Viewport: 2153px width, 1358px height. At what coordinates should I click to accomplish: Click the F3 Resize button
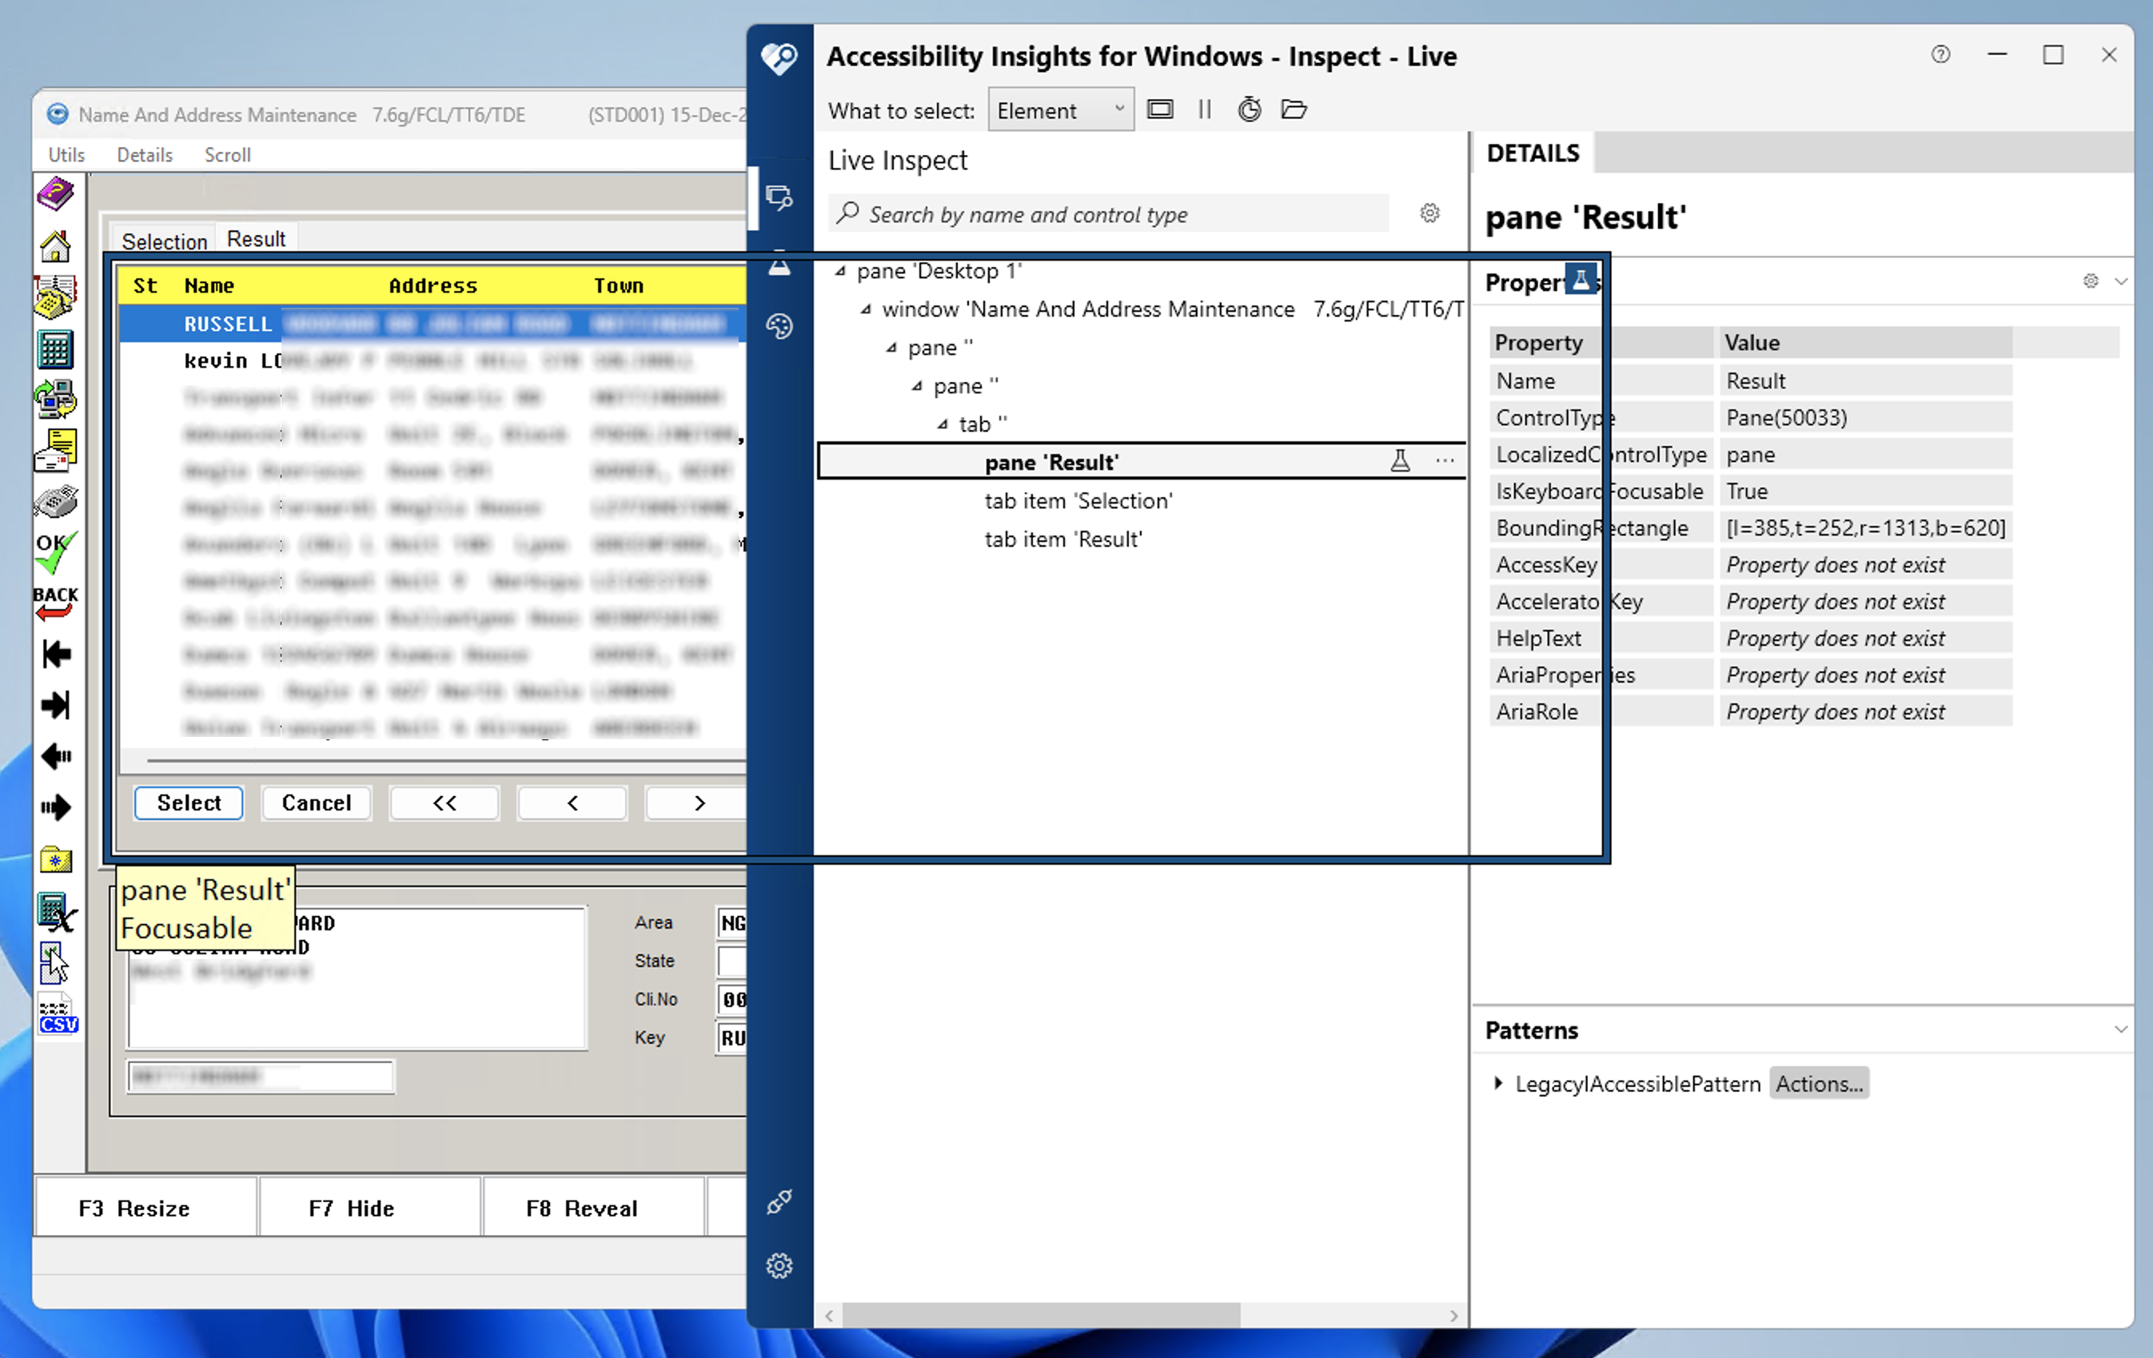(145, 1208)
